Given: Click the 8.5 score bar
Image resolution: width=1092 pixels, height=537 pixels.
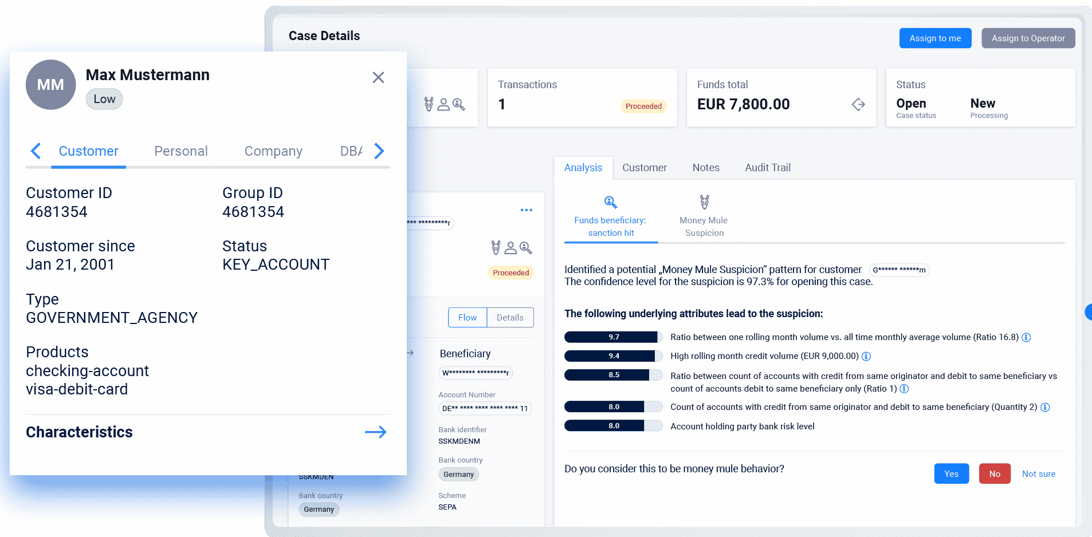Looking at the screenshot, I should tap(614, 375).
